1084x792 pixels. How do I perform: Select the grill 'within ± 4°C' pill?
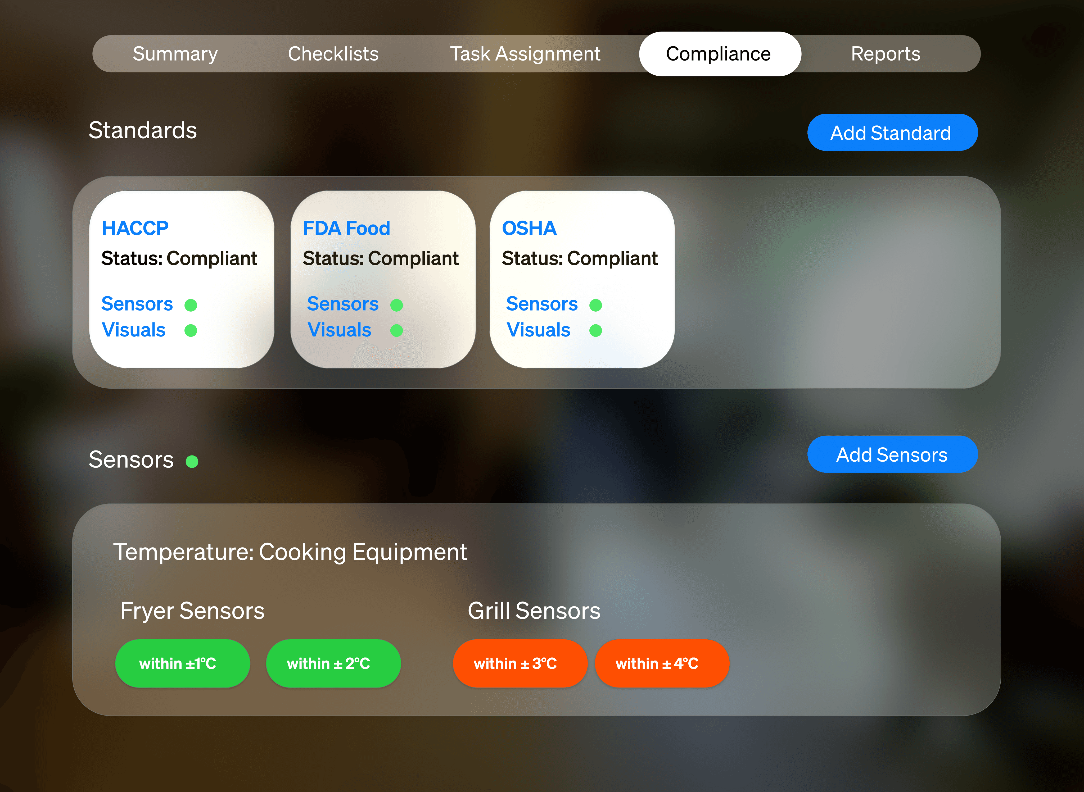[x=662, y=663]
